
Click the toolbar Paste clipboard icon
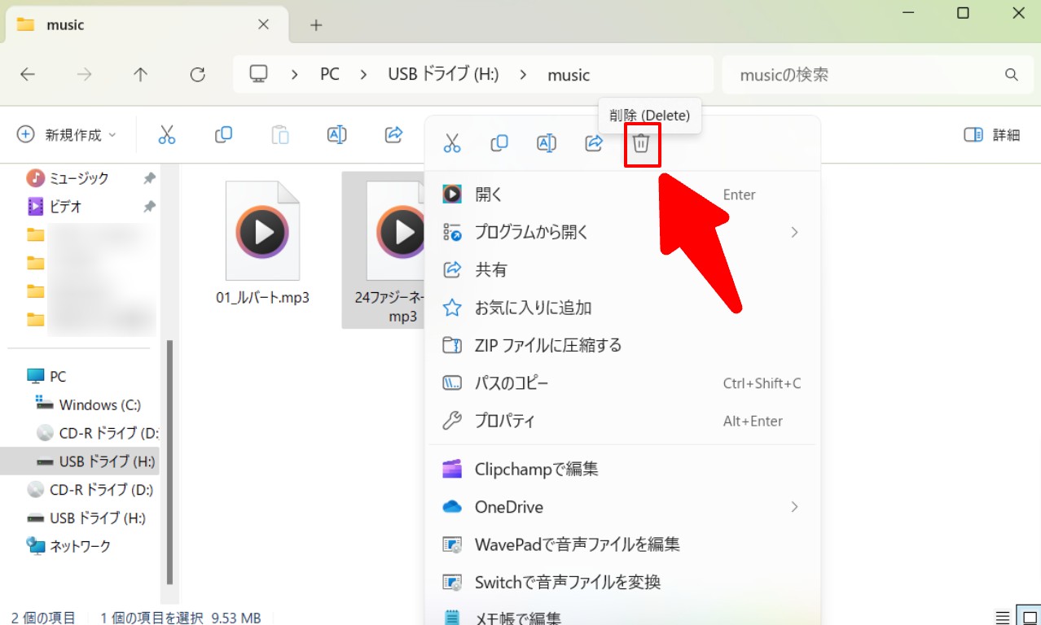pos(280,135)
